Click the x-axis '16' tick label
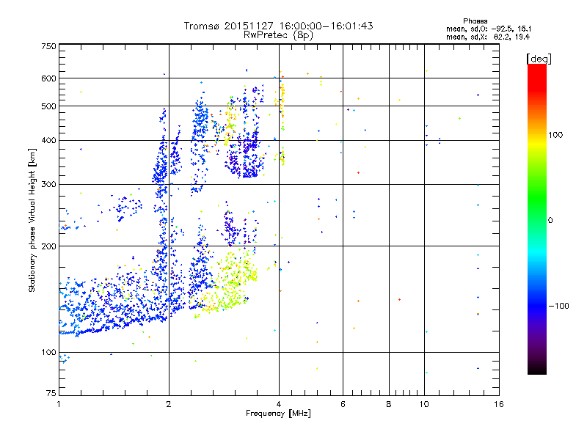Viewport: 587px width, 440px height. coord(499,404)
